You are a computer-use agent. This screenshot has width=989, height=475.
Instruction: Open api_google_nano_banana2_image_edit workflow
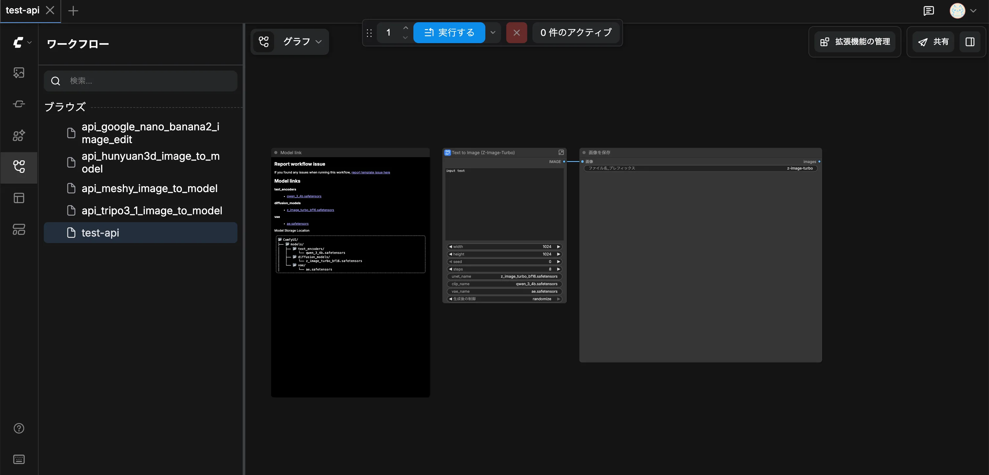tap(141, 133)
